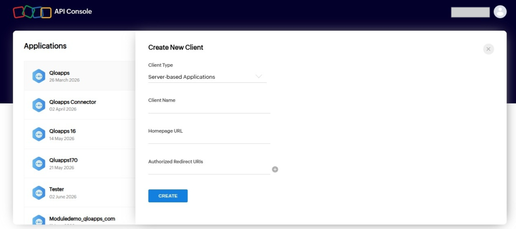Click the globe icon beside Moduledemo_qloapps_com
Screen dimensions: 516x229
point(39,220)
